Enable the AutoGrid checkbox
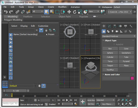 pyautogui.click(x=114, y=44)
